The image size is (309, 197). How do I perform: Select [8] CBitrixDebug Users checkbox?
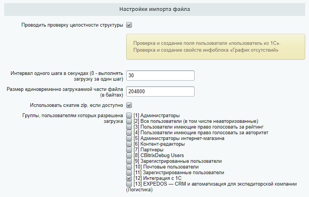pos(130,156)
